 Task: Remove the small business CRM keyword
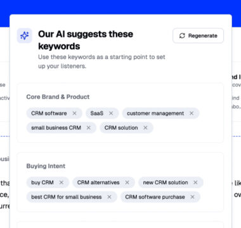[x=89, y=128]
